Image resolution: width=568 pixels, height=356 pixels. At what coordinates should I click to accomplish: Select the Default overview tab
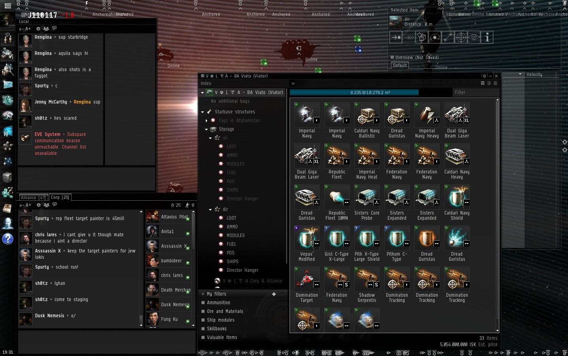click(400, 66)
